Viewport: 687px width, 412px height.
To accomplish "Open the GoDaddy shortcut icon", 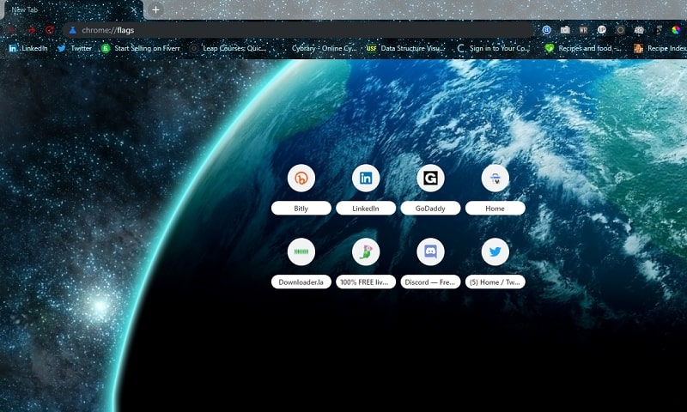I will pos(430,179).
